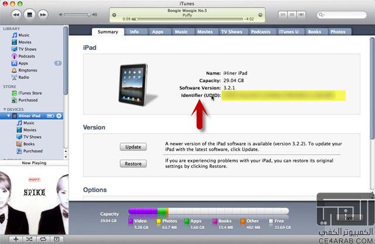
Task: Switch to Cover Flow view button
Action: coord(301,15)
